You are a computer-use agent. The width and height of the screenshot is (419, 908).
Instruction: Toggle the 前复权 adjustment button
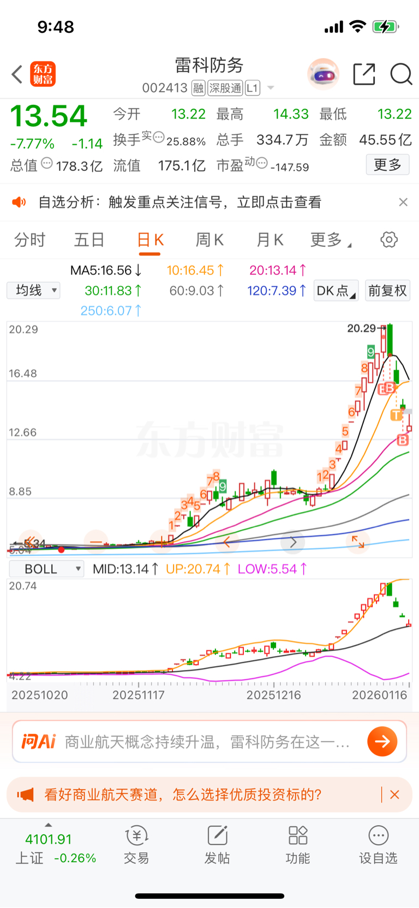click(x=387, y=290)
